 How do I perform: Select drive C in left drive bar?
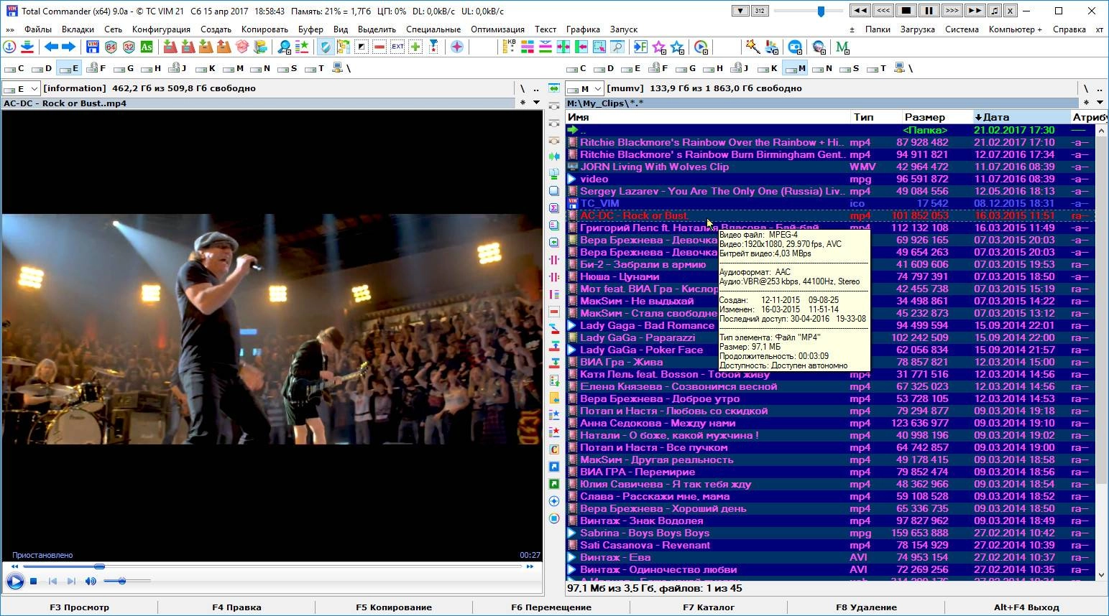pos(14,69)
